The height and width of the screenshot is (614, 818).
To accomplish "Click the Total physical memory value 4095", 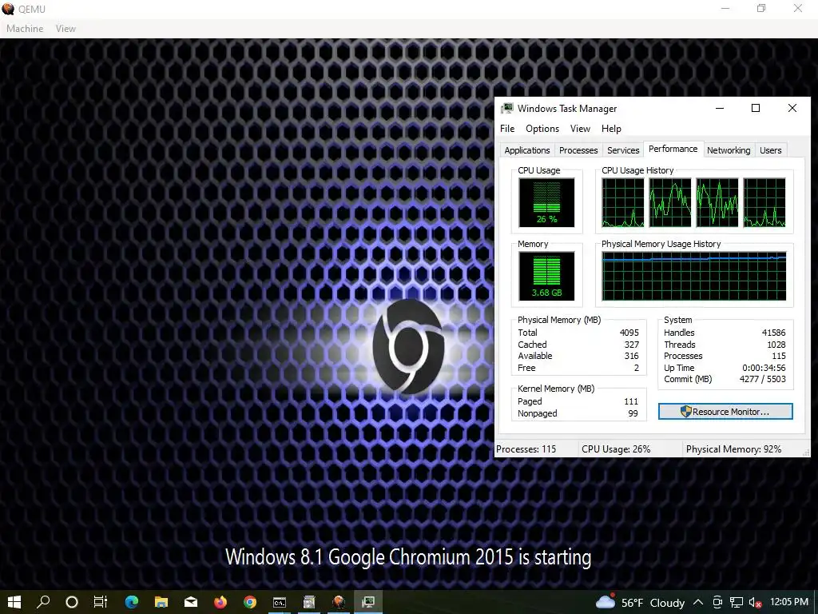I will (x=629, y=333).
